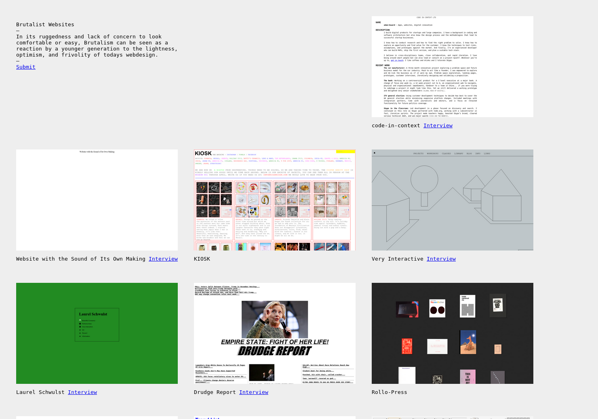Open the code-in-context Interview
This screenshot has width=598, height=419.
click(438, 125)
